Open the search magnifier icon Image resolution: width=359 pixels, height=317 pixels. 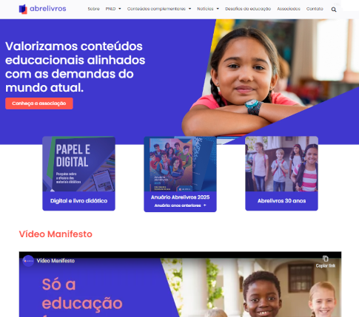pos(334,10)
